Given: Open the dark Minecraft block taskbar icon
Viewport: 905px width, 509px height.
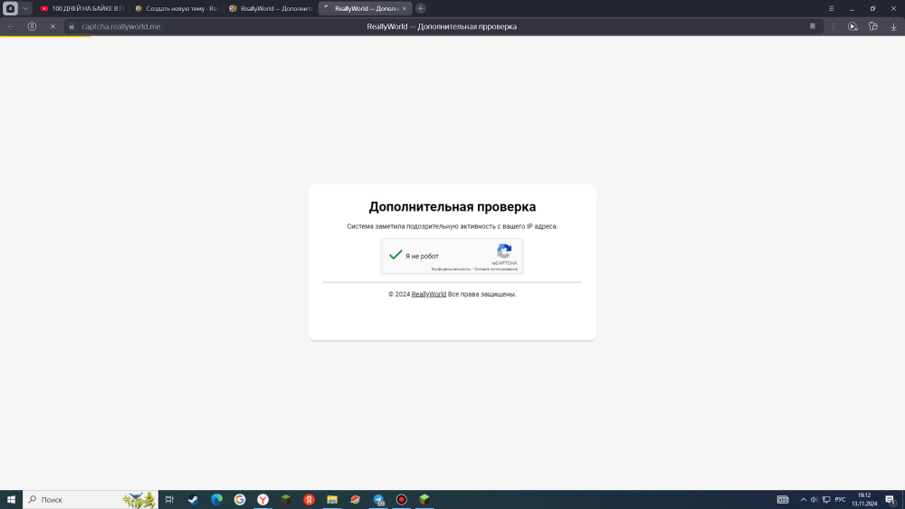Looking at the screenshot, I should pyautogui.click(x=286, y=500).
